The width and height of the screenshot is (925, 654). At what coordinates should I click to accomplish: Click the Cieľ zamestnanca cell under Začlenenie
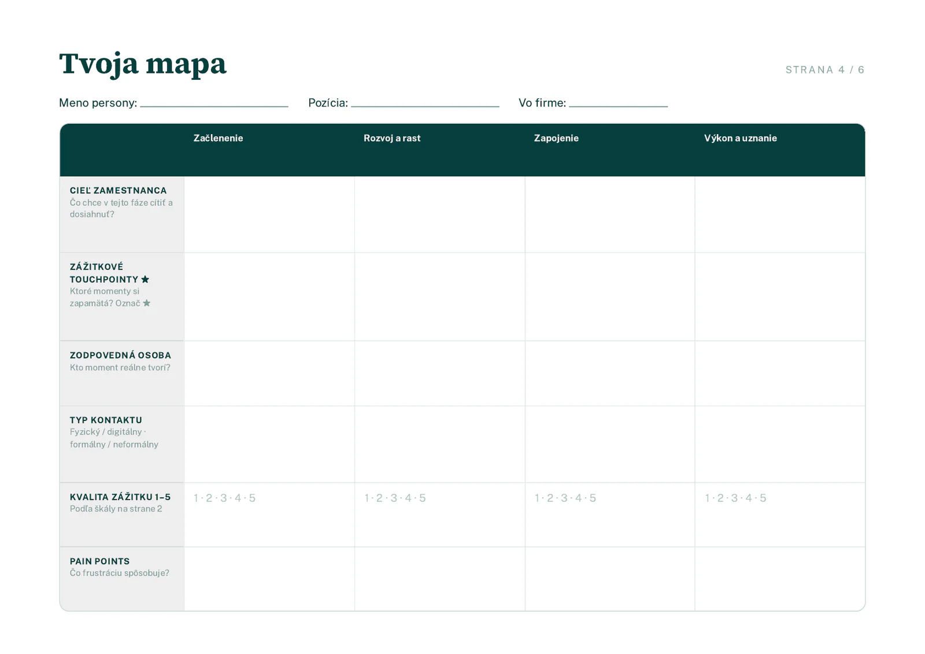point(269,215)
